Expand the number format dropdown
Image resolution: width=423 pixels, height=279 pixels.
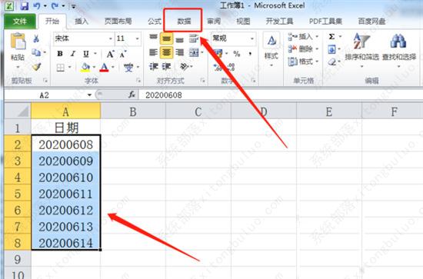(252, 38)
